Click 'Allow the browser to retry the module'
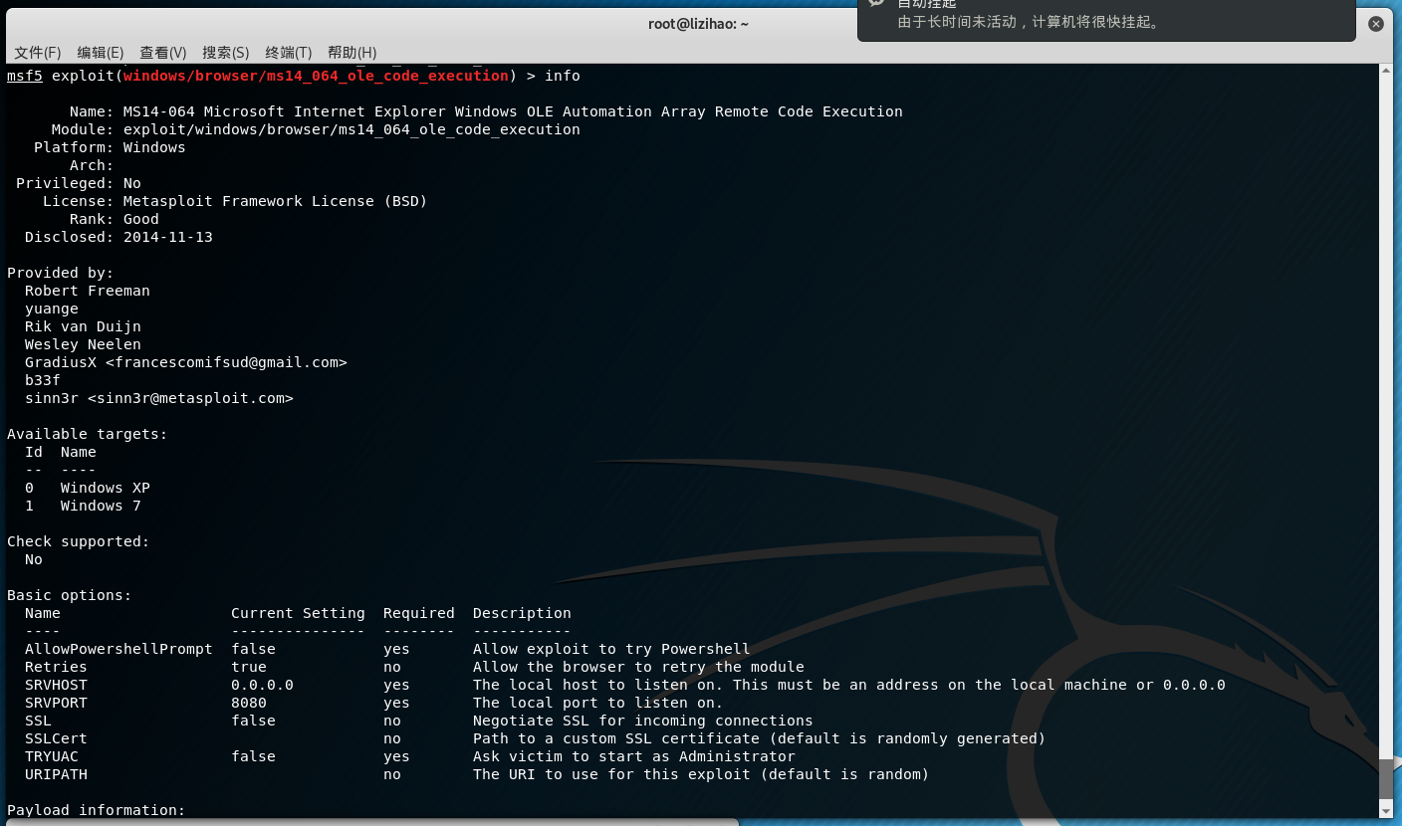The image size is (1402, 826). (x=638, y=667)
